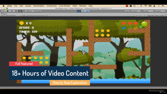167x94 pixels.
Task: Open the Account dropdown
Action: 135,11
